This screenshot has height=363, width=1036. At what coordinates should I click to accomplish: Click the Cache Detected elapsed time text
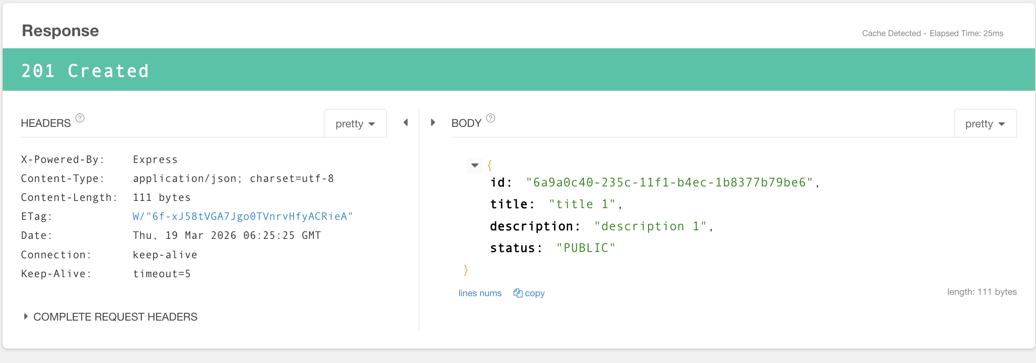click(932, 33)
